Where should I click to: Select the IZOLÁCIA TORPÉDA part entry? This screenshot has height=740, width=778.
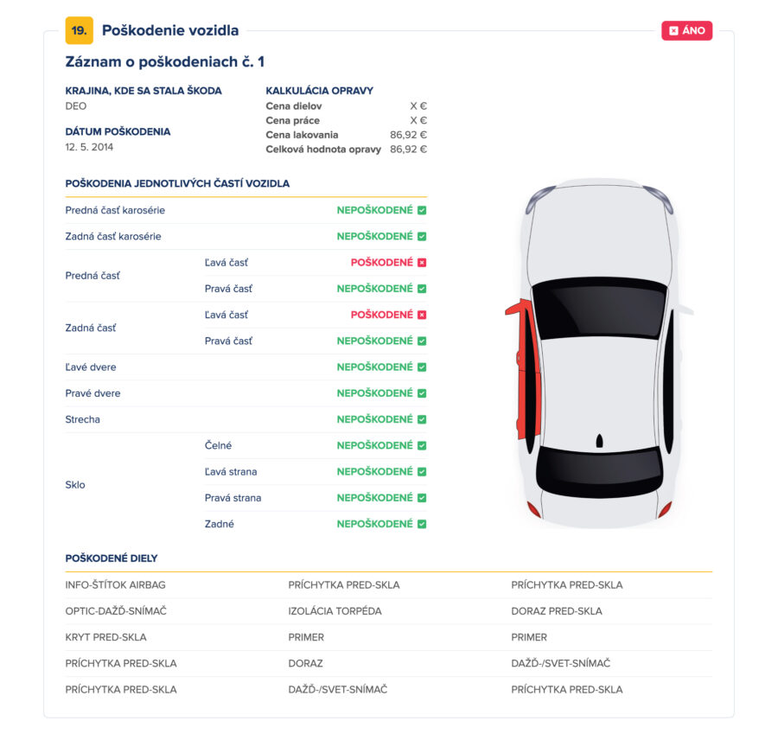click(x=335, y=611)
